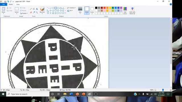Switch to the View ribbon tab
Viewport: 182px width, 102px height.
point(18,5)
